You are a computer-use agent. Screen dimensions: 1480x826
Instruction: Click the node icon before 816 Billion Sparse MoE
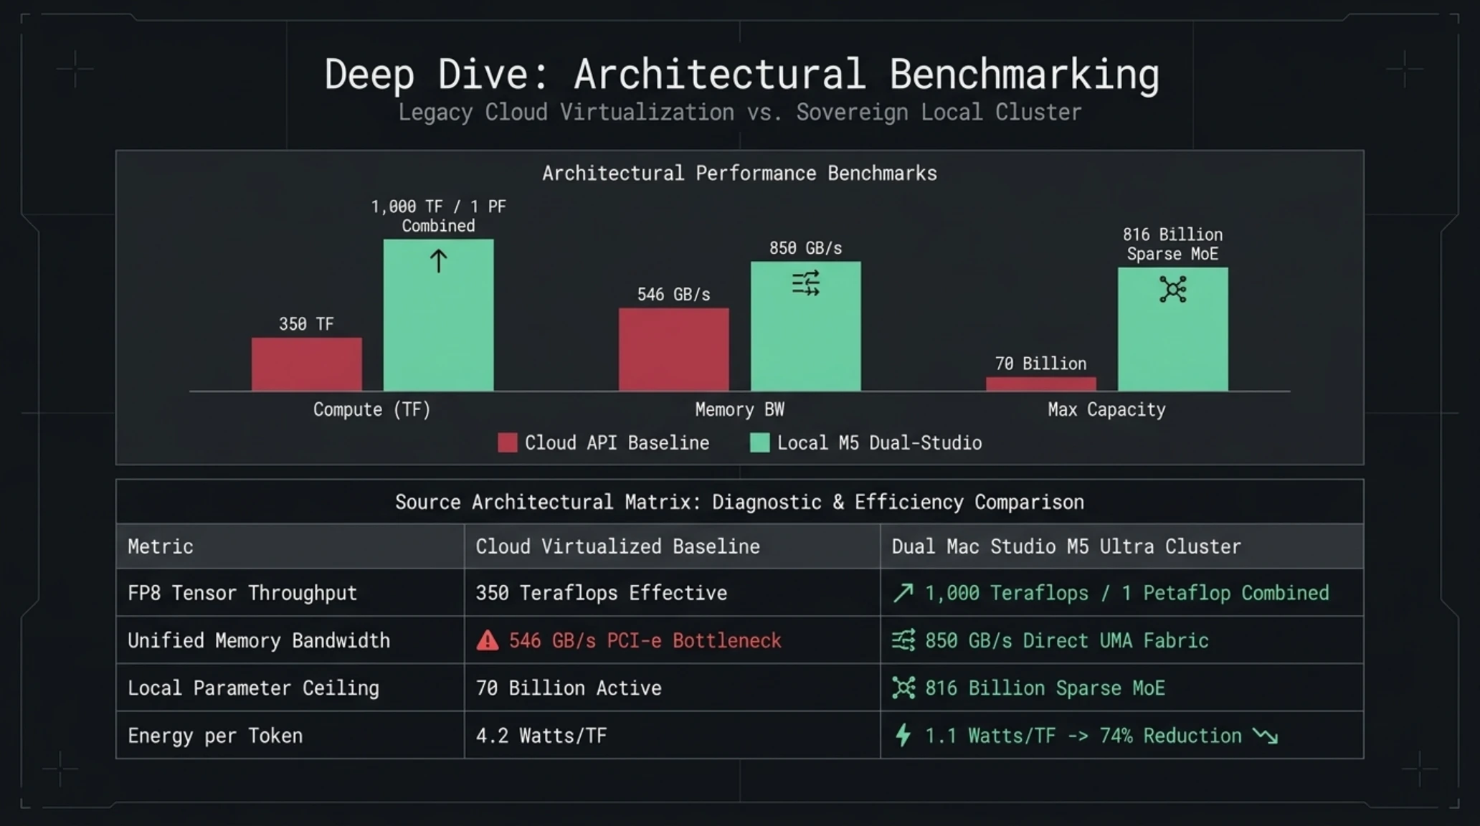[x=903, y=688]
